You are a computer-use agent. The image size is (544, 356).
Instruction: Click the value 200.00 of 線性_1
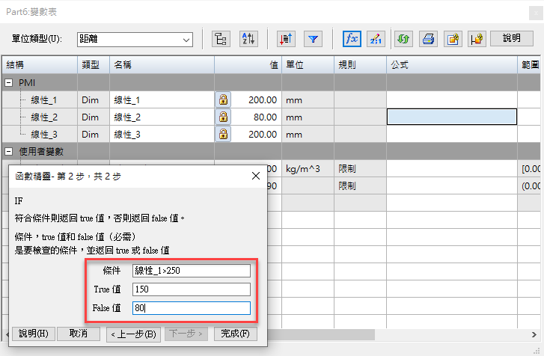(263, 100)
